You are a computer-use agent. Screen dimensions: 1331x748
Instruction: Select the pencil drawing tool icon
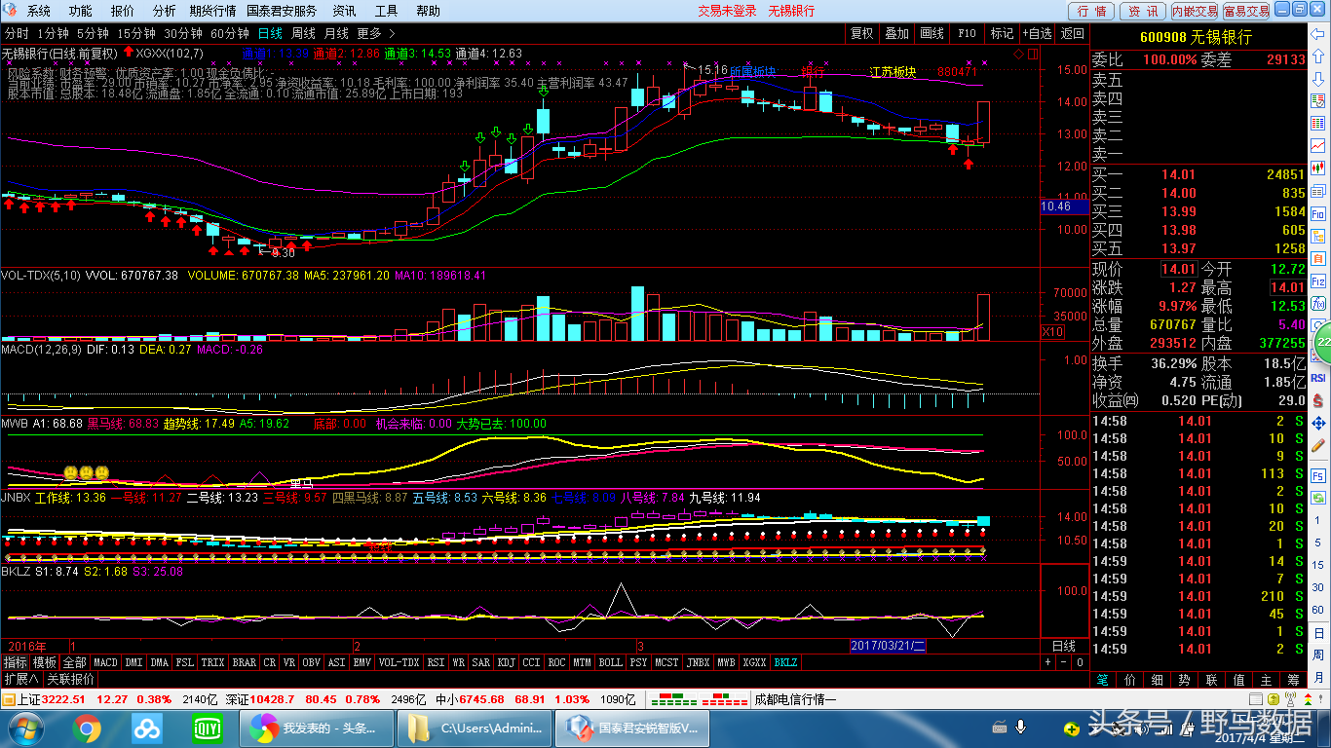pyautogui.click(x=1318, y=445)
